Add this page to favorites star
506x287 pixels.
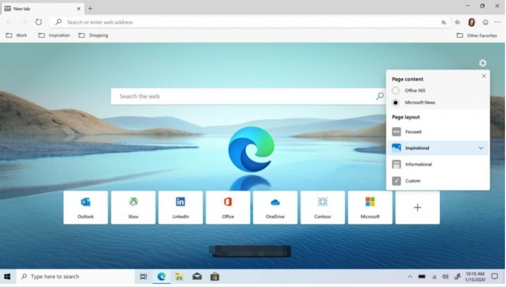[444, 22]
